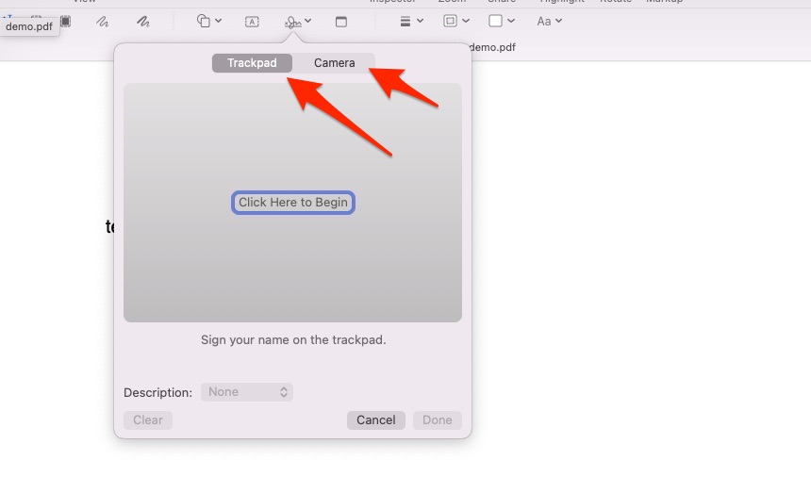Open the Border Color menu
The width and height of the screenshot is (811, 493).
(455, 21)
